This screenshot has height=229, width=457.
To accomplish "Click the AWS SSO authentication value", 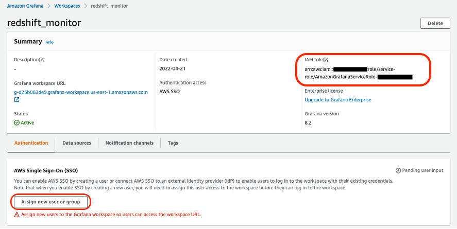I will pyautogui.click(x=170, y=92).
